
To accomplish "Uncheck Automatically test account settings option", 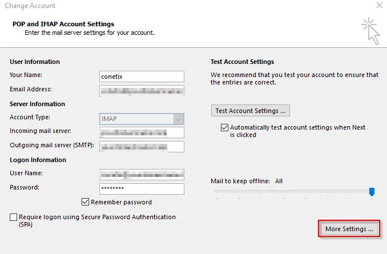I will 224,128.
